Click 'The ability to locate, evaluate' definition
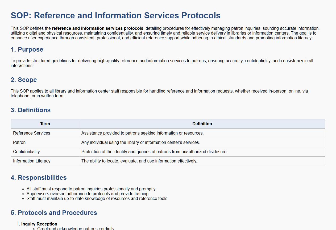 point(139,161)
